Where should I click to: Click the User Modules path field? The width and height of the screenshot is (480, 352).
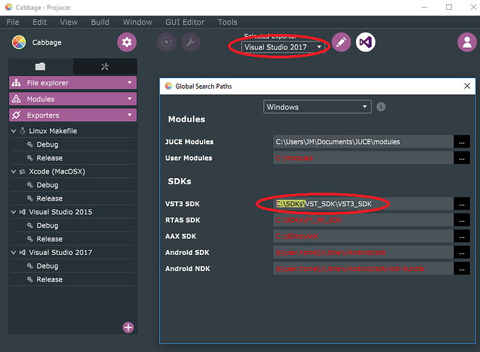tap(363, 158)
